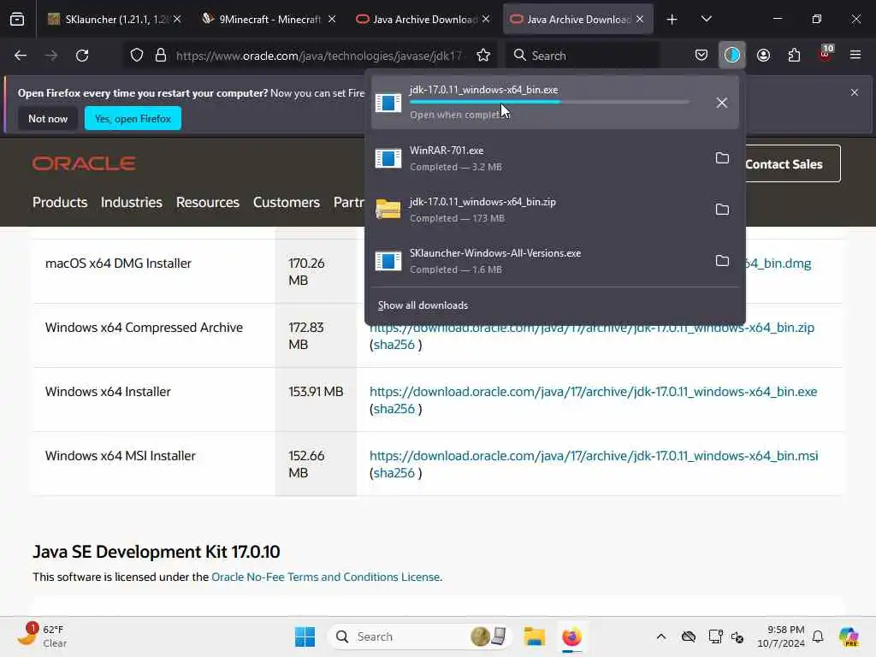The width and height of the screenshot is (876, 657).
Task: Focus the Firefox Search box
Action: [583, 56]
